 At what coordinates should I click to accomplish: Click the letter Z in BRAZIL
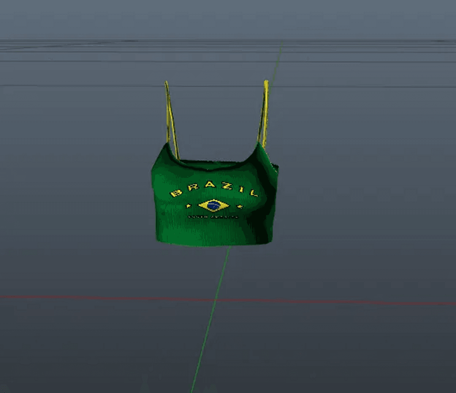[228, 185]
